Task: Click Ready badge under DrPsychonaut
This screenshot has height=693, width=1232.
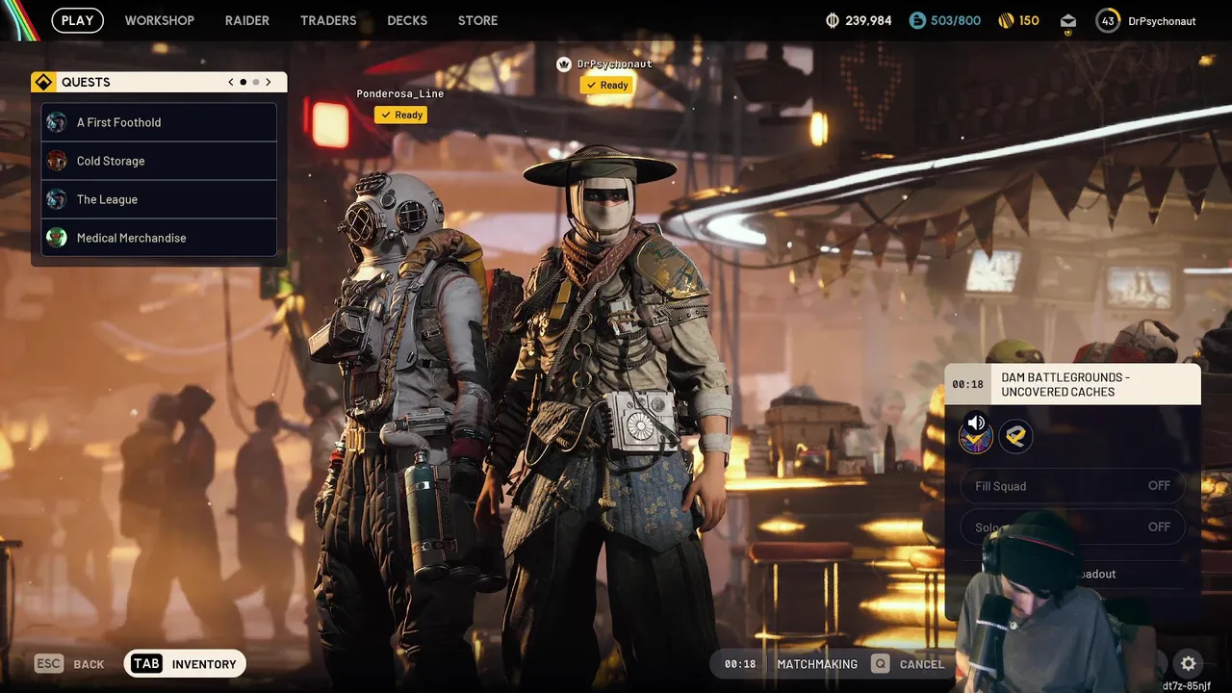Action: [x=605, y=85]
